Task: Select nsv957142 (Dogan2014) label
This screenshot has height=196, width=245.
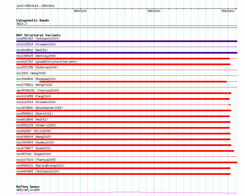Action: point(34,154)
